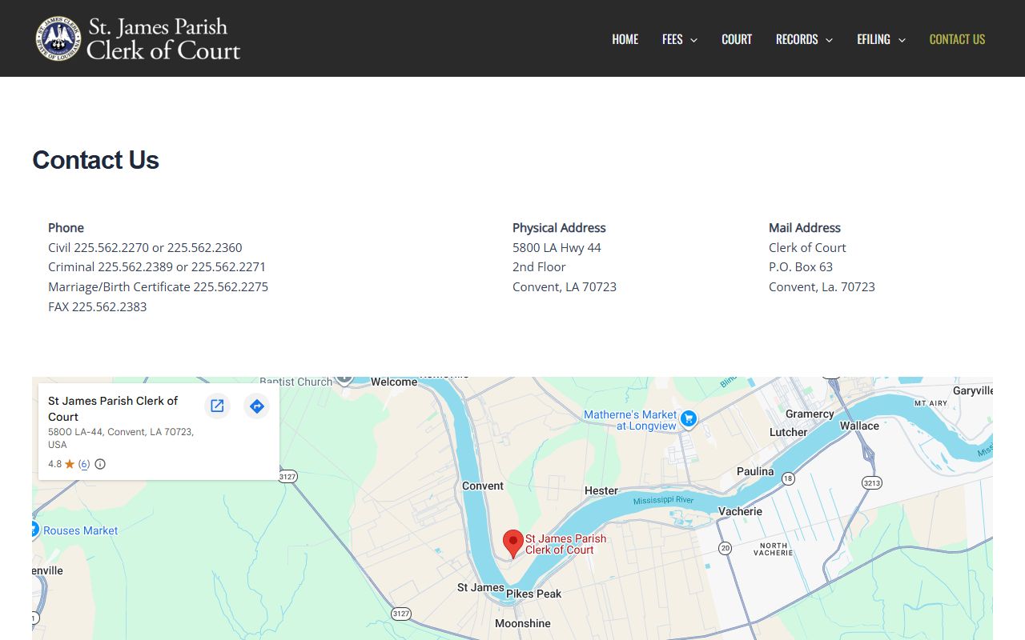
Task: Open larger map view icon
Action: tap(217, 406)
